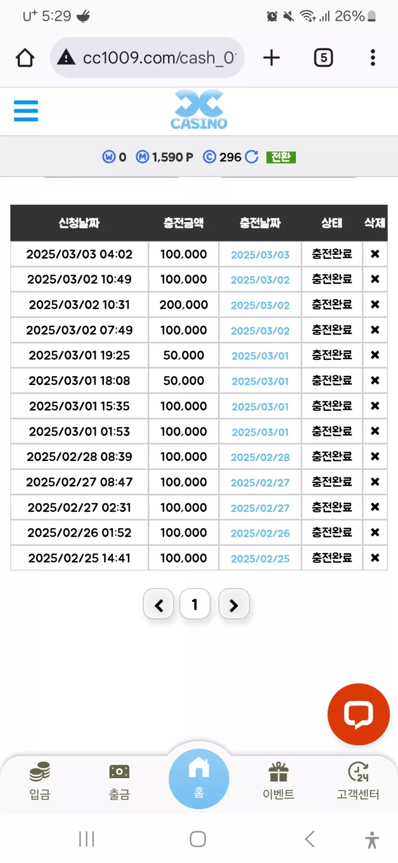This screenshot has height=863, width=398.
Task: Click the green 전환 convert button
Action: coord(281,157)
